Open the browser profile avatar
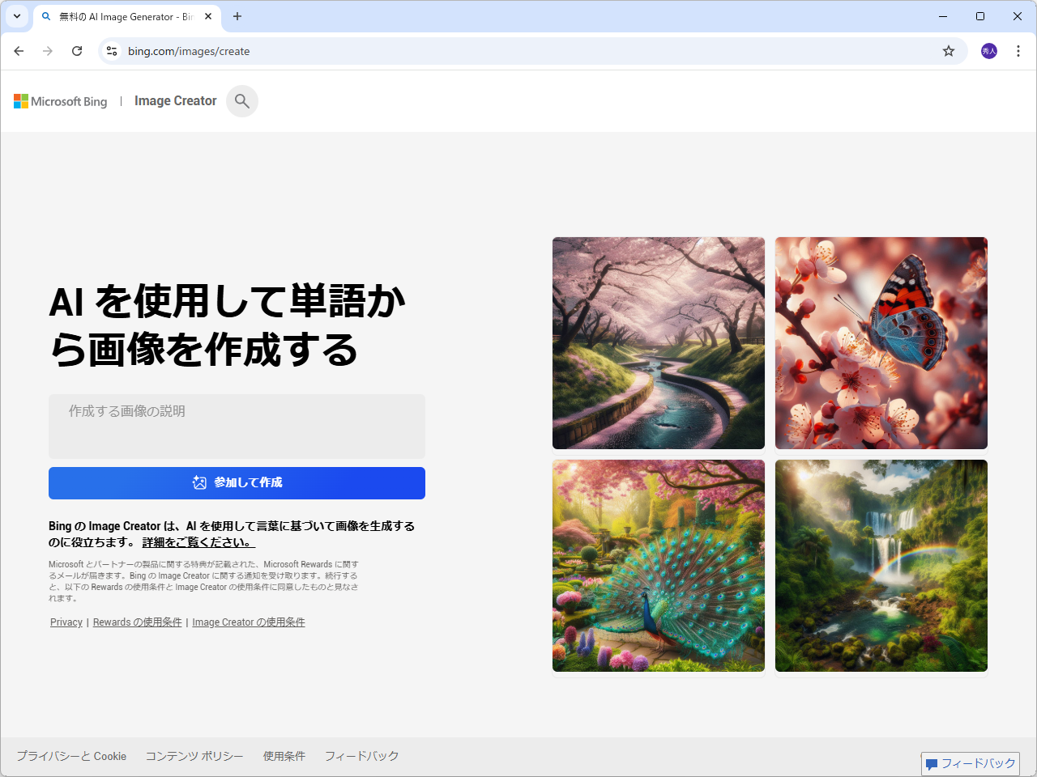The width and height of the screenshot is (1037, 777). (x=988, y=50)
